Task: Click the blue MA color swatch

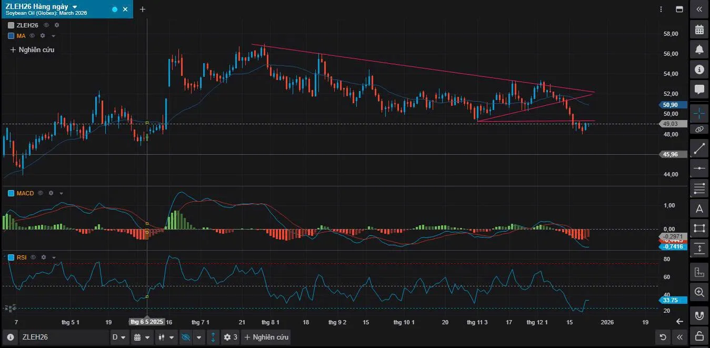Action: [11, 36]
